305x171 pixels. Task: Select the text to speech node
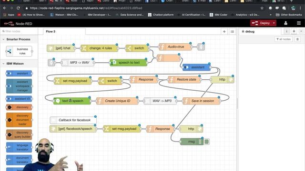click(x=72, y=101)
